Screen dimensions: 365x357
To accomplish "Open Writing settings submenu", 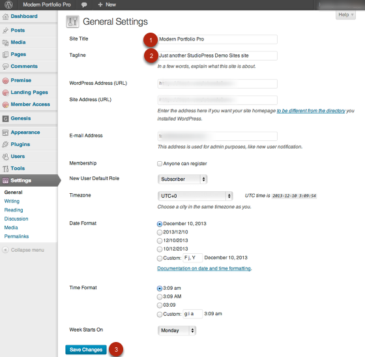I will pyautogui.click(x=12, y=201).
